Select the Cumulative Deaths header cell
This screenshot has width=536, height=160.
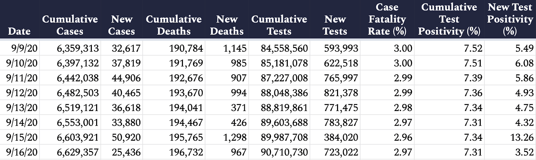(174, 25)
